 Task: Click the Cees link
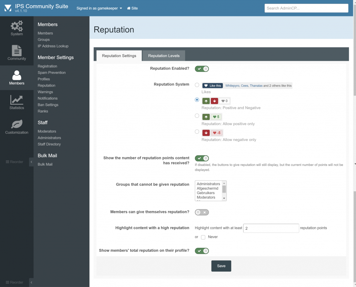click(x=245, y=85)
